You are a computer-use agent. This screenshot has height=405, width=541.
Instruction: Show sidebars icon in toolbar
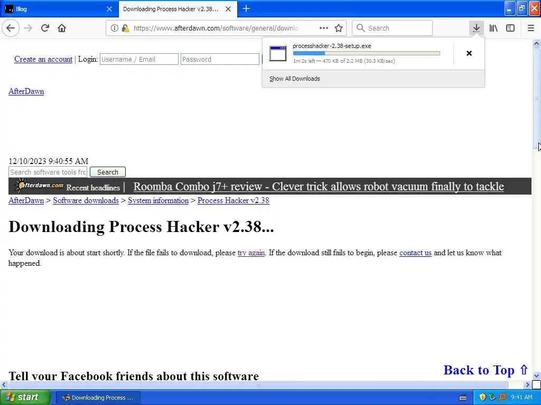pos(510,28)
